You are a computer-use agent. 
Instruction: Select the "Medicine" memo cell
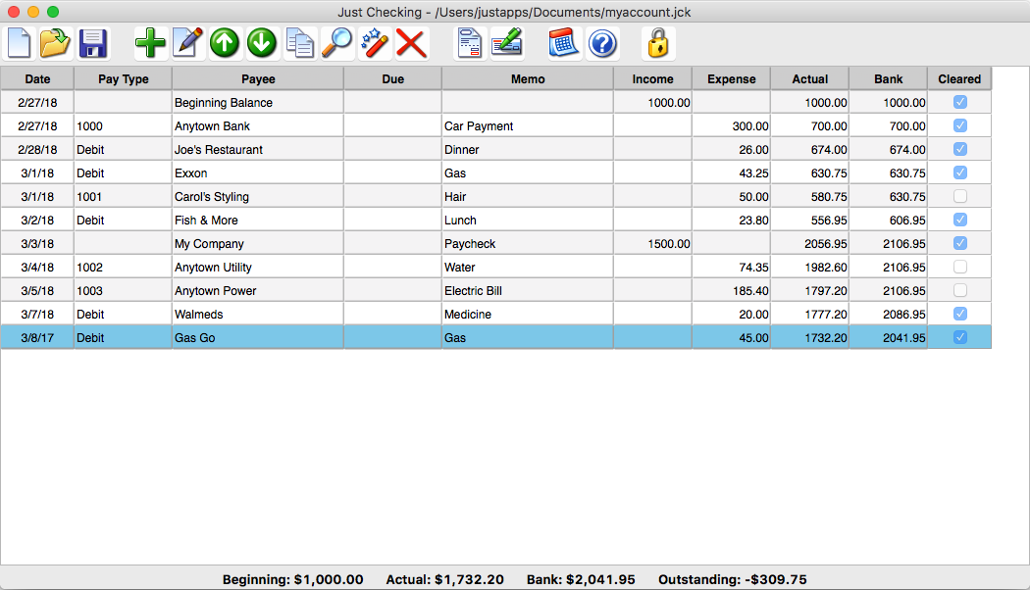[x=528, y=315]
